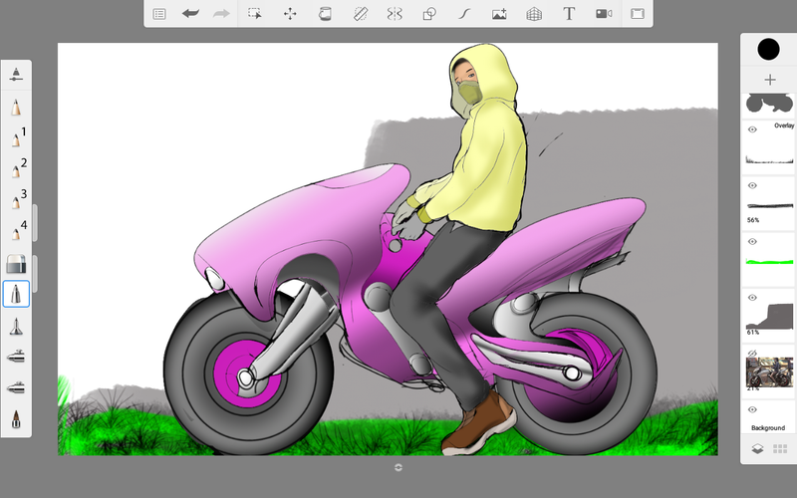This screenshot has width=797, height=498.
Task: Select the Selection marquee tool
Action: [x=255, y=14]
